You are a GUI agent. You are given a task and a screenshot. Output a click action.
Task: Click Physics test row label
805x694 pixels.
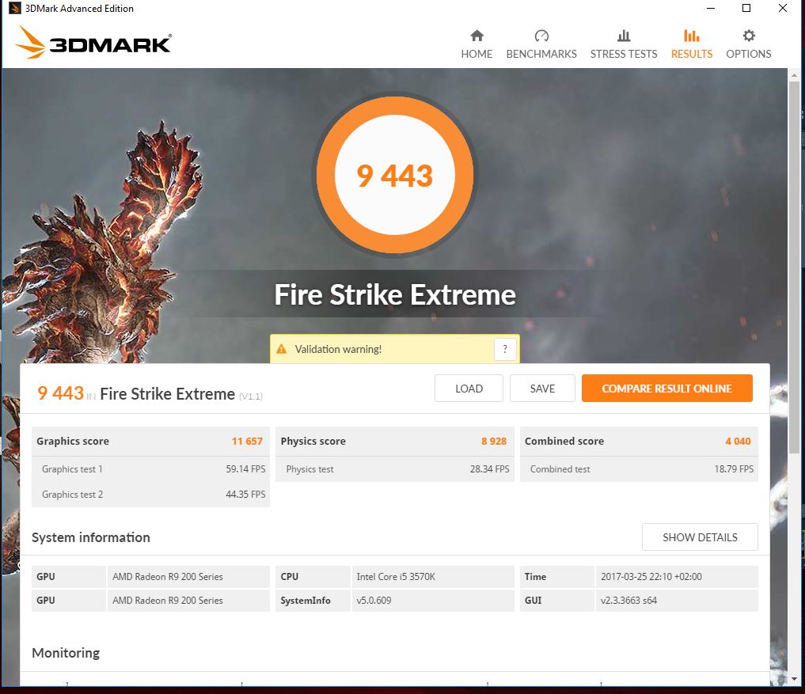[x=309, y=469]
